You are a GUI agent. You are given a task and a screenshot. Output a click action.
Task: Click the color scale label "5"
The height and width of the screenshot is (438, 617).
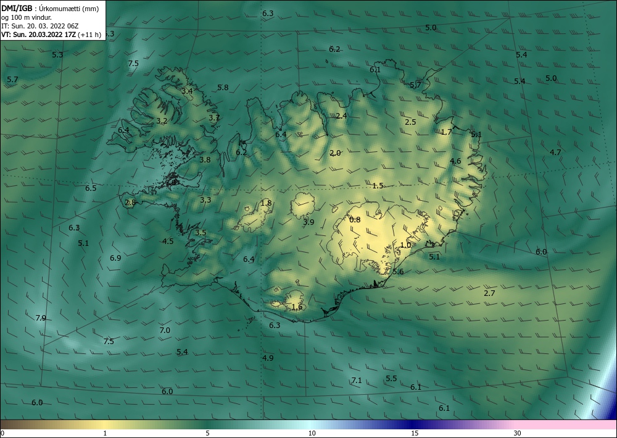click(x=207, y=433)
